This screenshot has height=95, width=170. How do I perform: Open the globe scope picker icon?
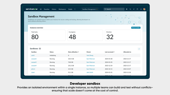127,9
